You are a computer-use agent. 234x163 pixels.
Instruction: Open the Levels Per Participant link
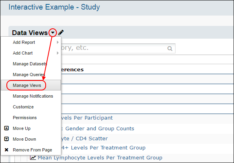pos(87,118)
